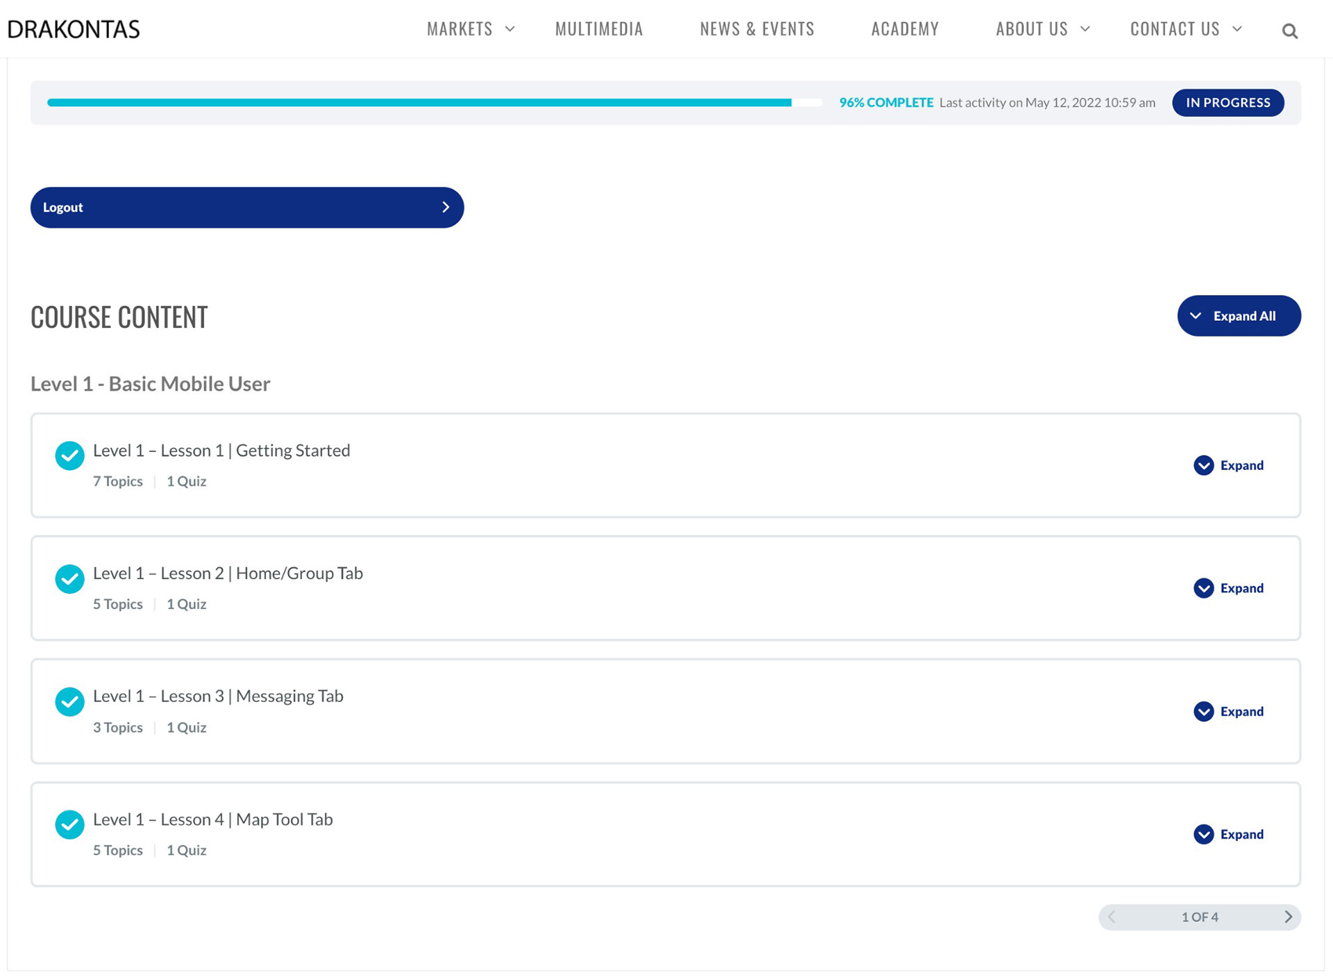Click previous page arrow in pagination
1333x977 pixels.
tap(1112, 917)
